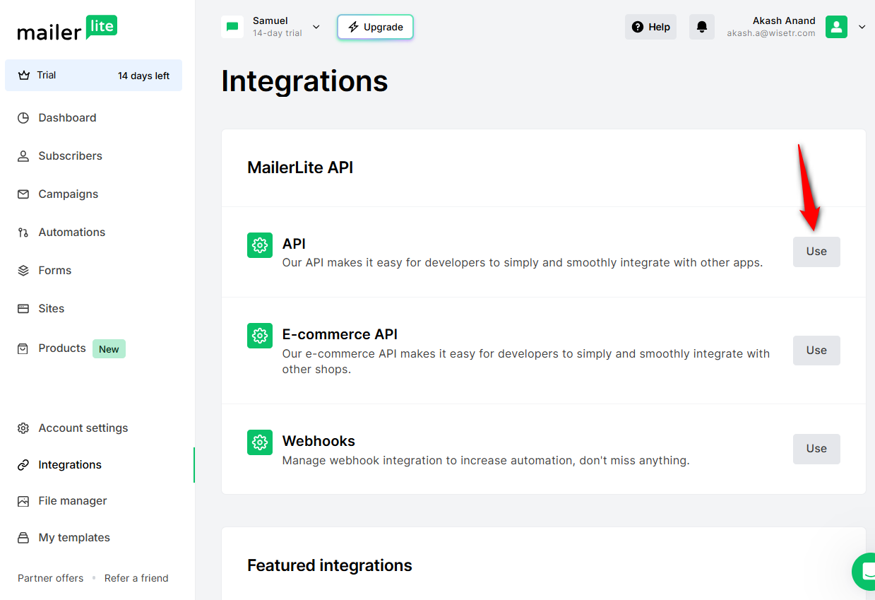The image size is (875, 600).
Task: Open Refer a friend link
Action: click(x=136, y=578)
